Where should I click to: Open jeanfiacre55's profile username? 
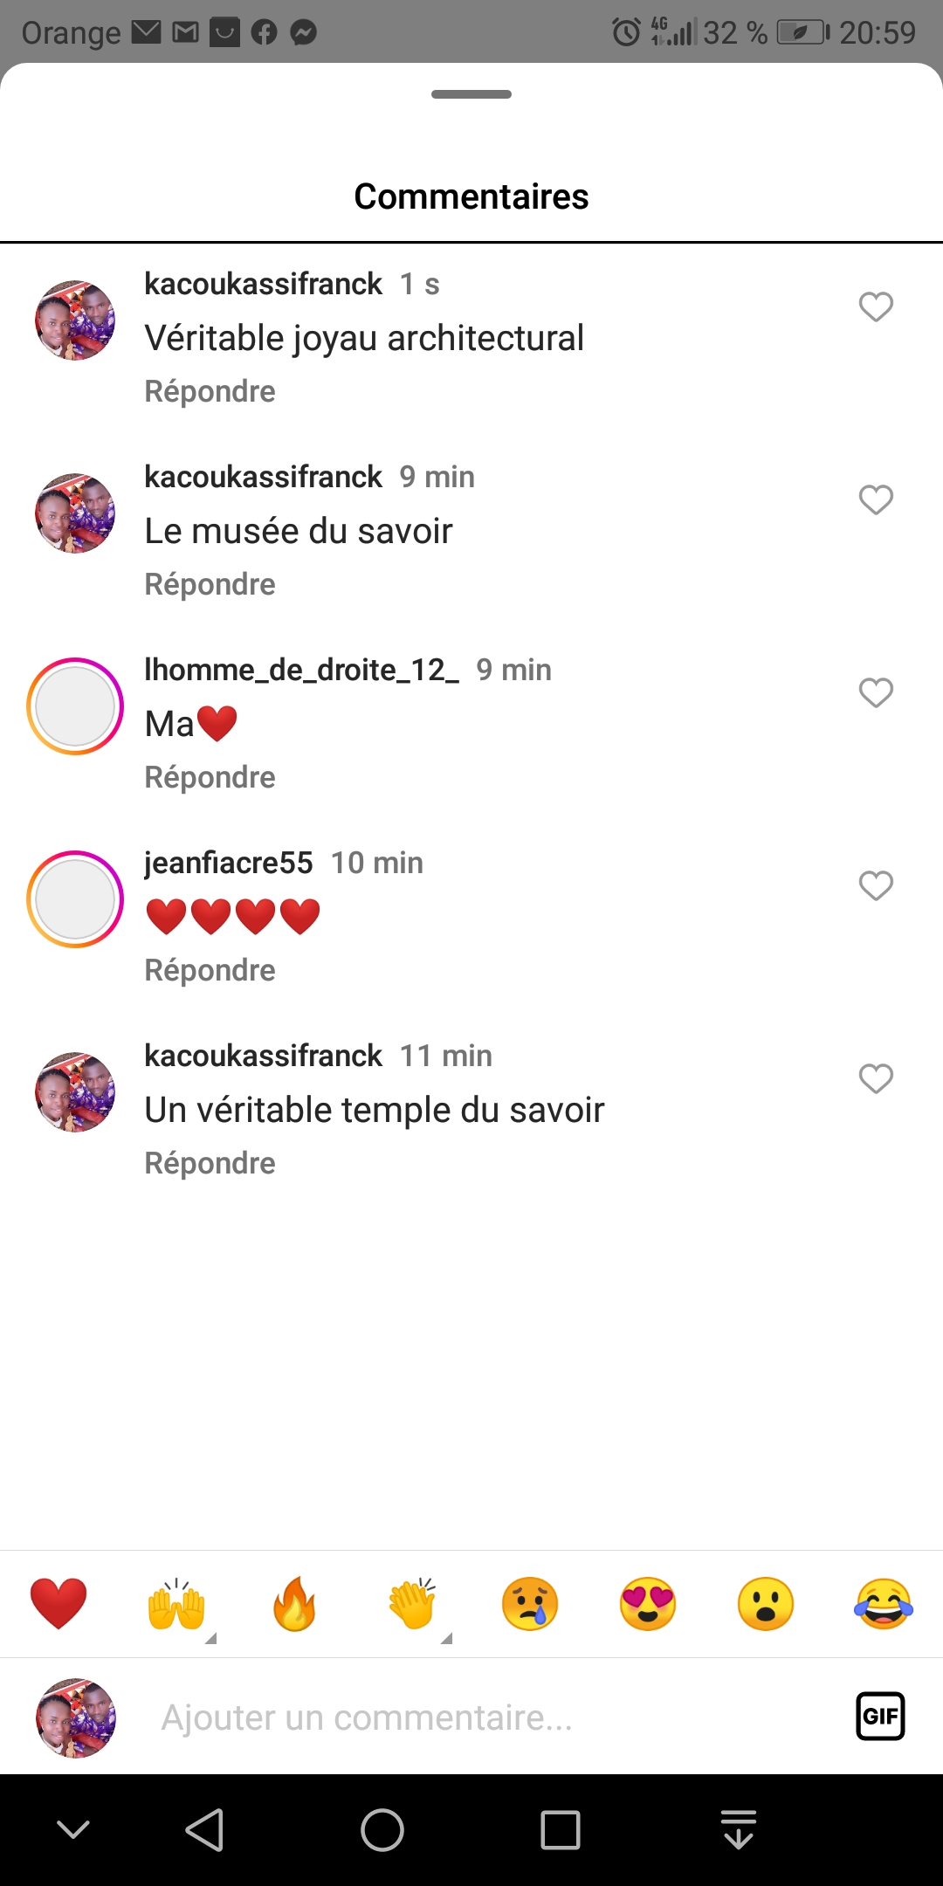pyautogui.click(x=228, y=863)
